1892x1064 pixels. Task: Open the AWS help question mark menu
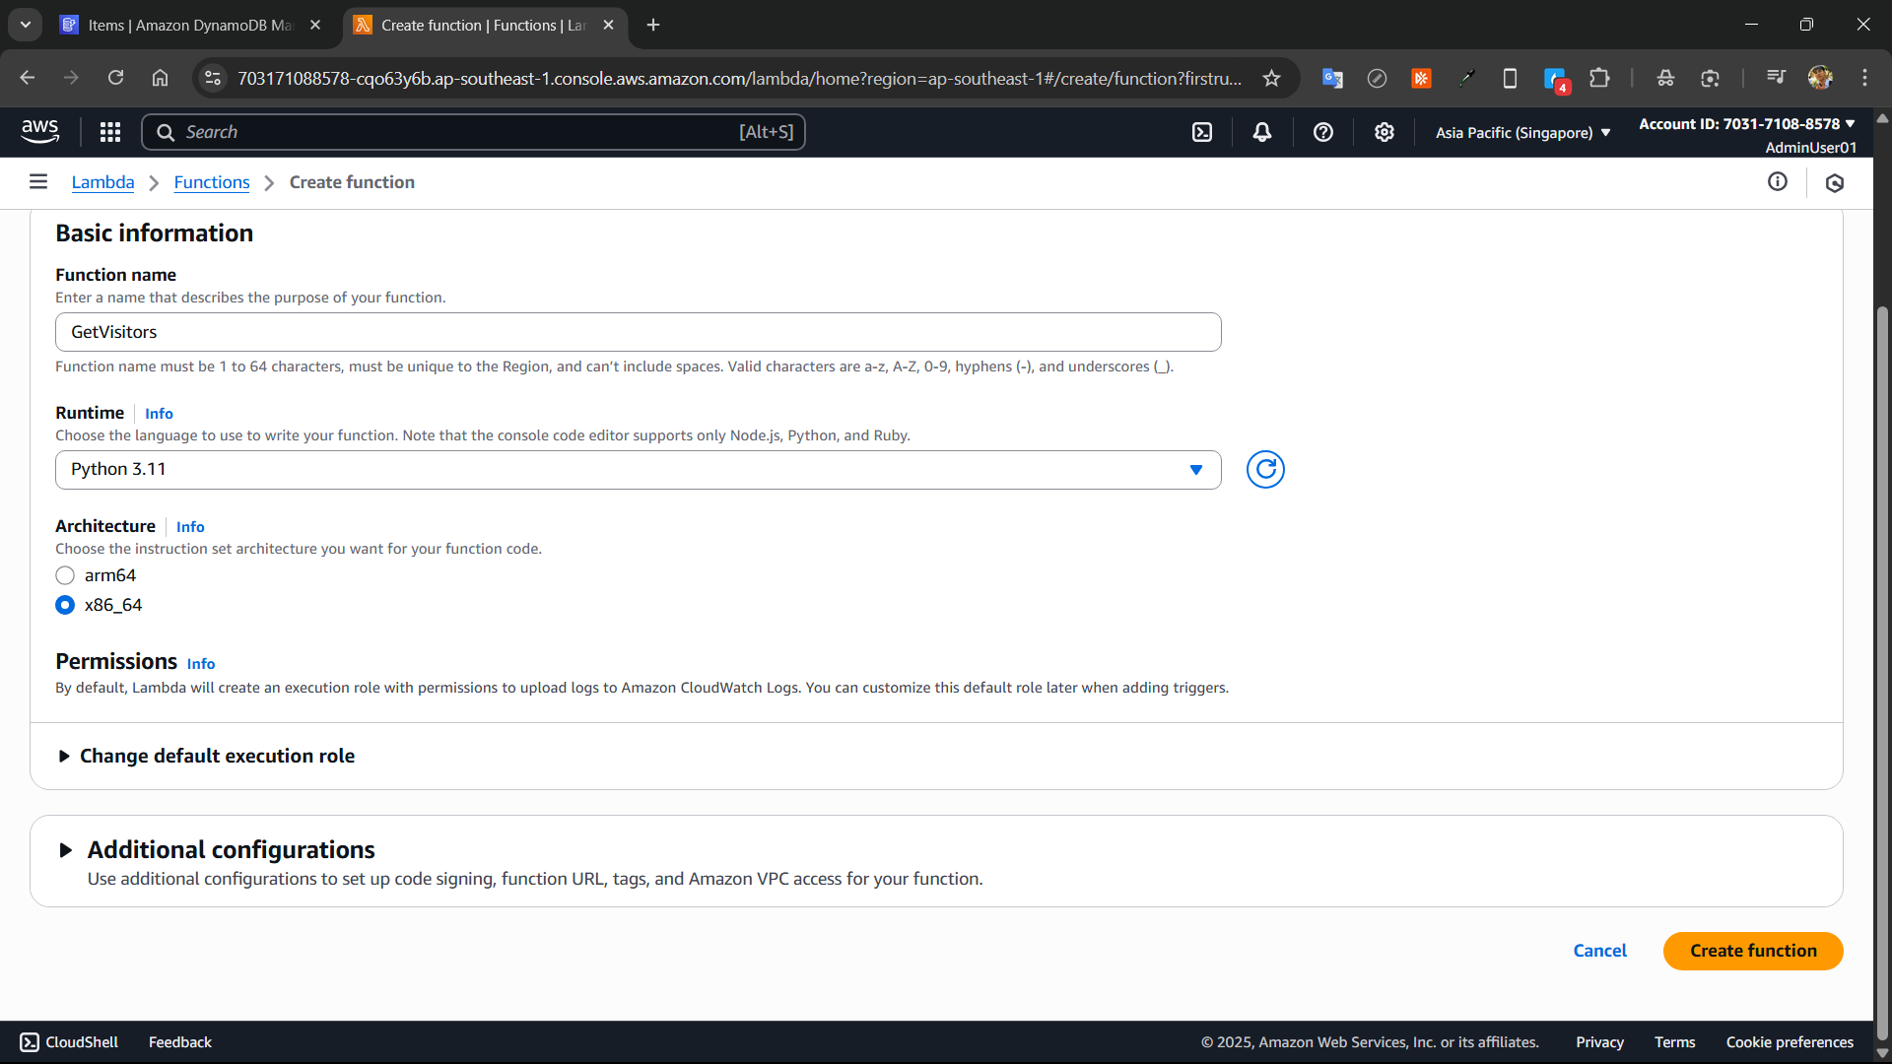[1323, 132]
